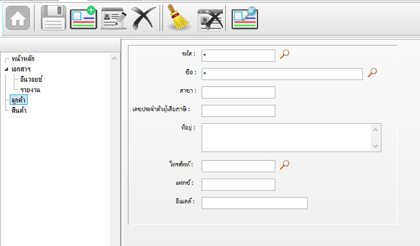Image resolution: width=420 pixels, height=246 pixels.
Task: Click the โทรศัพท์ input field
Action: click(x=239, y=166)
